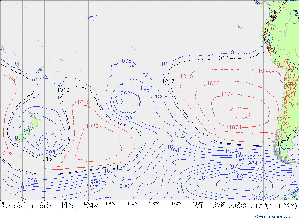Screen dimensions: 299x219
Task: Click the '1008' label at New Zealand's southwest coast
Action: tap(18, 138)
